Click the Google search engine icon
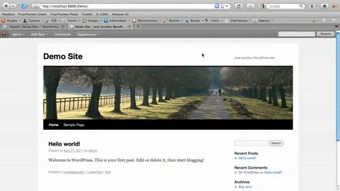Viewport: 340px width, 191px height. pyautogui.click(x=261, y=6)
